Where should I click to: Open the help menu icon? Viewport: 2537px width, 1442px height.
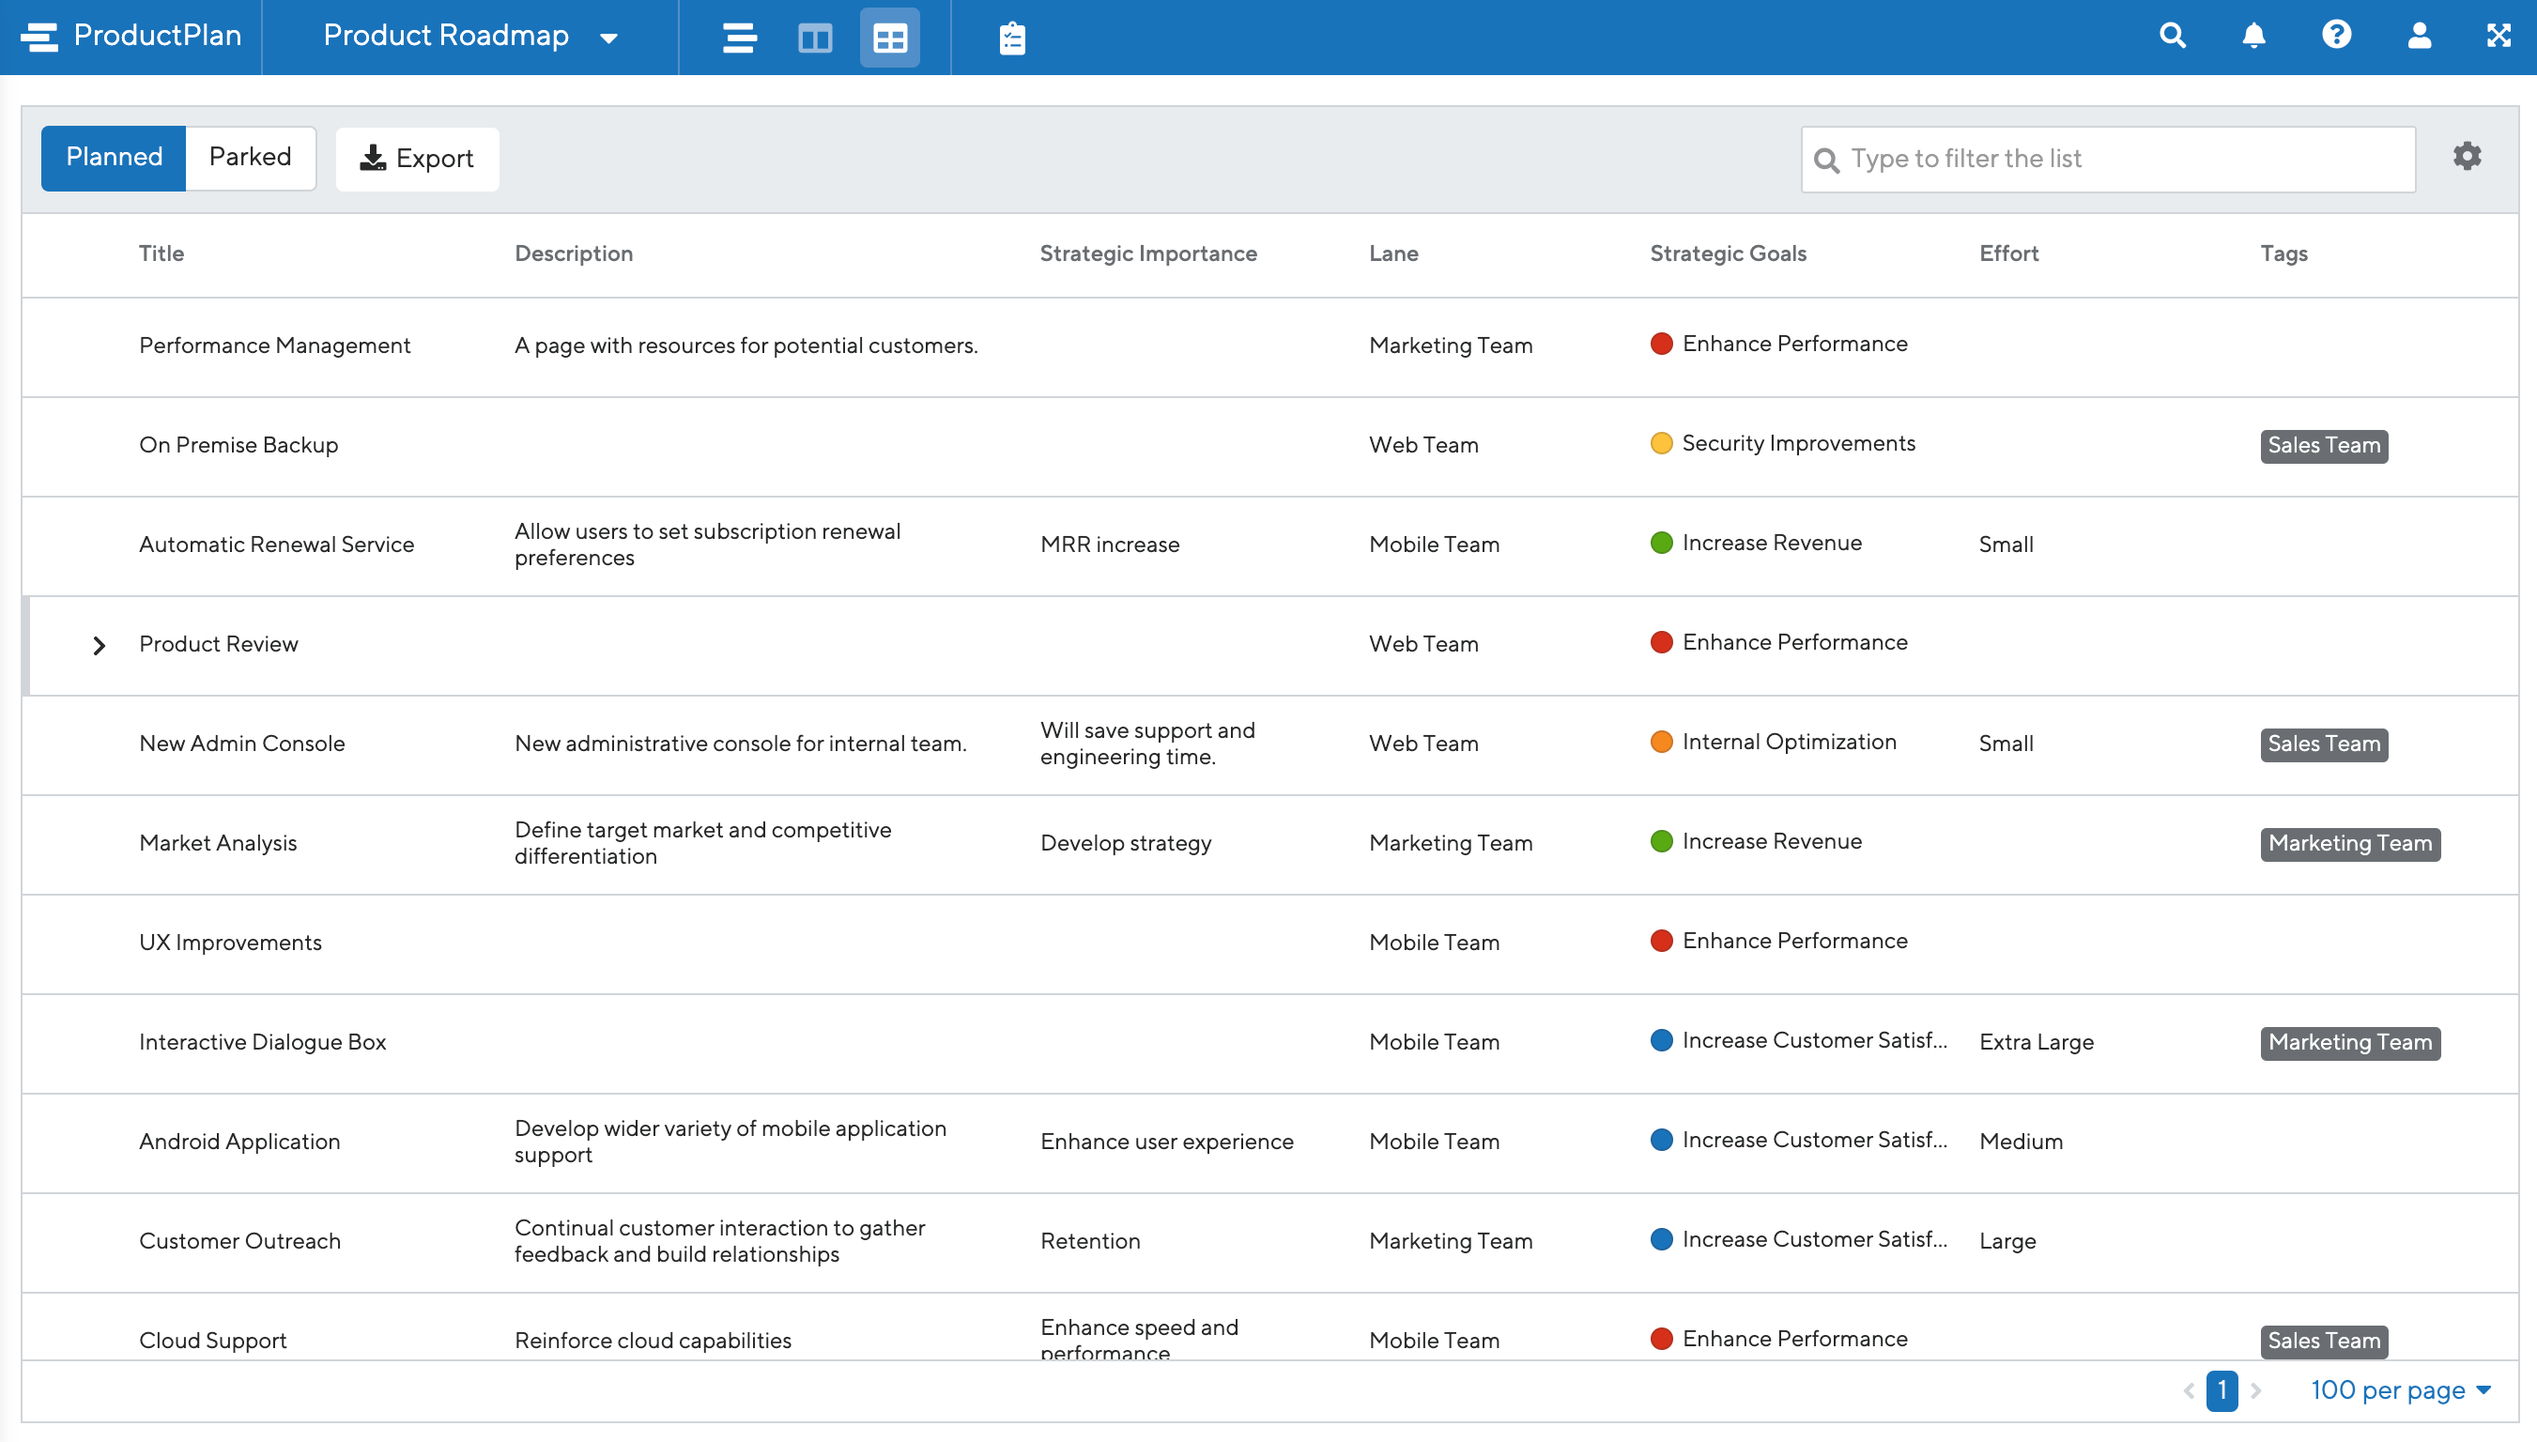pyautogui.click(x=2336, y=36)
